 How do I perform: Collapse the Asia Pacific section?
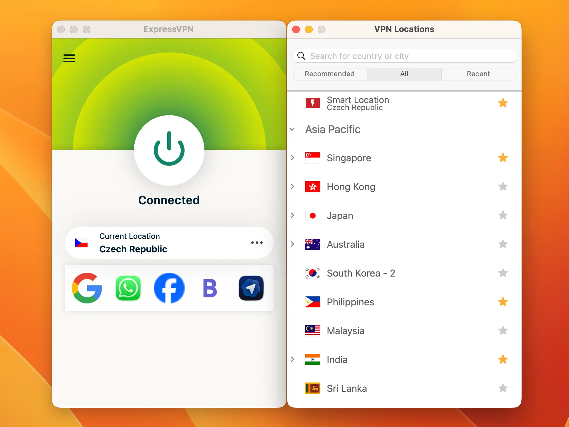point(292,129)
